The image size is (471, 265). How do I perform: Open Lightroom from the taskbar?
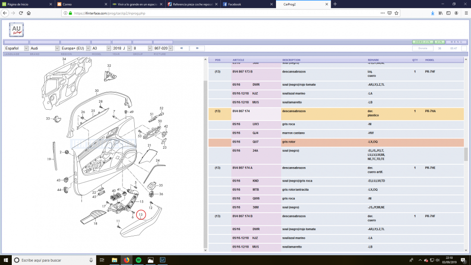162,260
